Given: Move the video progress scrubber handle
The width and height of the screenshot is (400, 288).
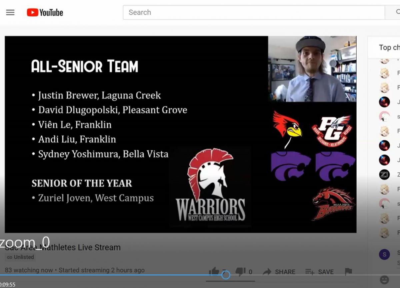Looking at the screenshot, I should click(x=226, y=275).
